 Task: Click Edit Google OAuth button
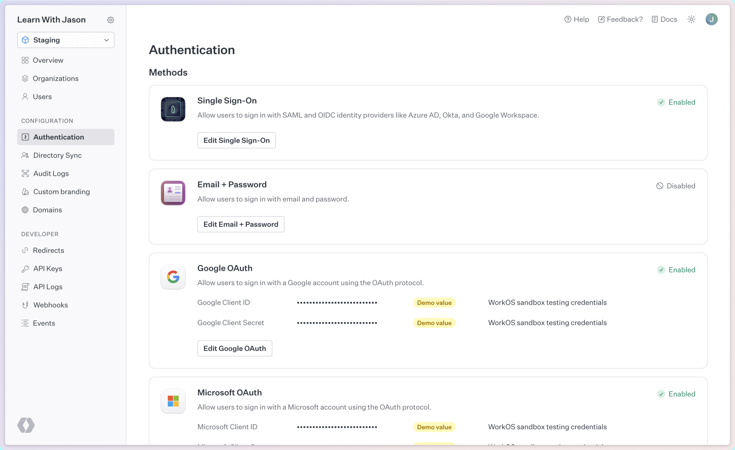click(235, 348)
